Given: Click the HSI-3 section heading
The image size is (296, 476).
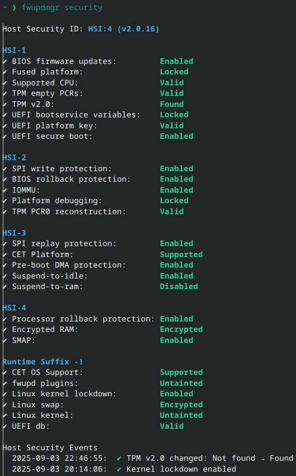Looking at the screenshot, I should tap(14, 233).
